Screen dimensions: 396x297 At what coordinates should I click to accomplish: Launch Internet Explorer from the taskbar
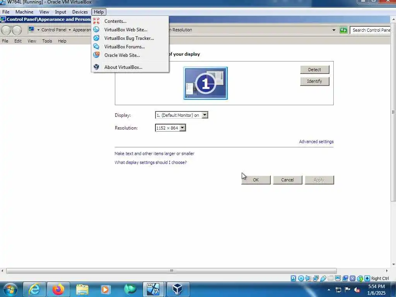tap(34, 289)
